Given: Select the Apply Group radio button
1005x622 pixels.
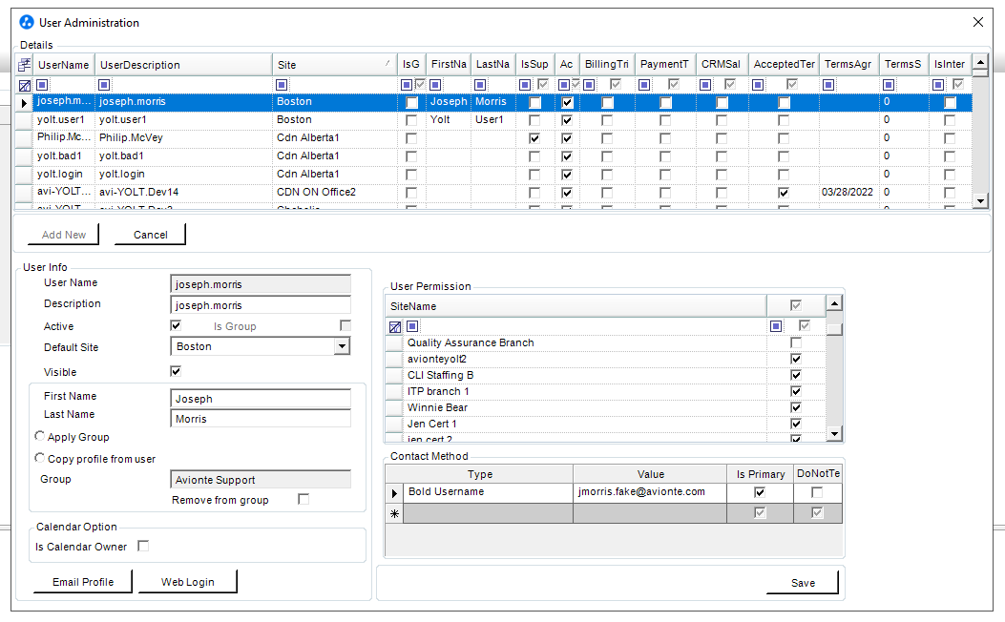Looking at the screenshot, I should pos(39,436).
